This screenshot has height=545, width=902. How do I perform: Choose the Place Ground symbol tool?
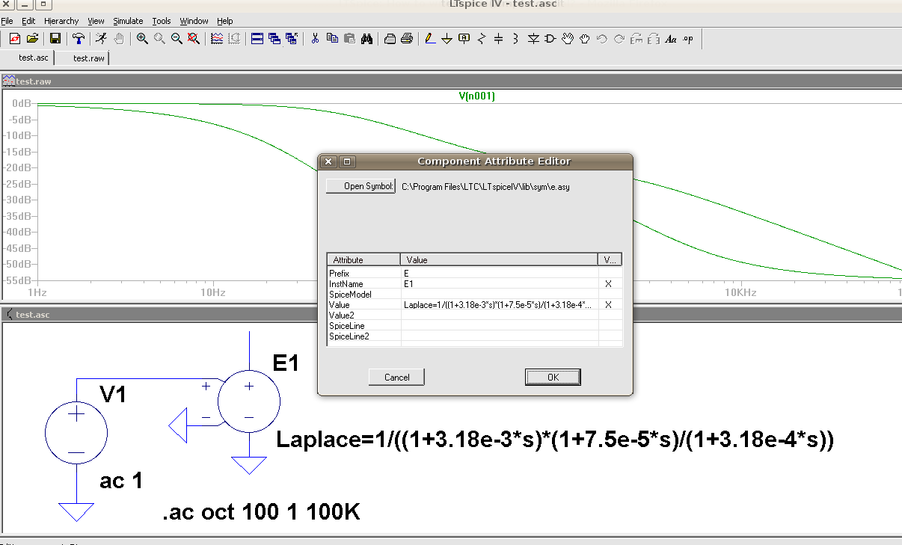(447, 39)
